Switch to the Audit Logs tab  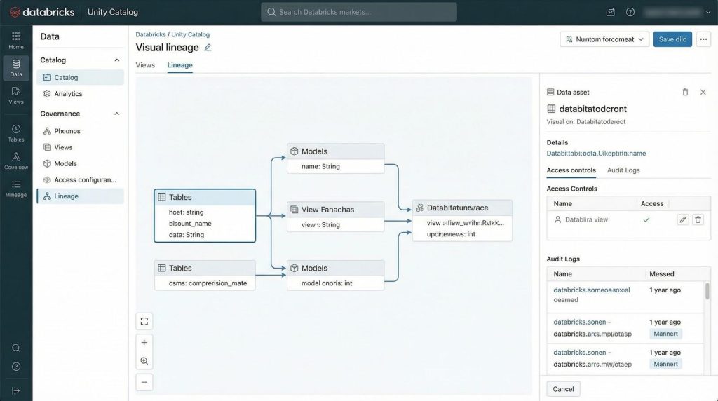pos(623,170)
